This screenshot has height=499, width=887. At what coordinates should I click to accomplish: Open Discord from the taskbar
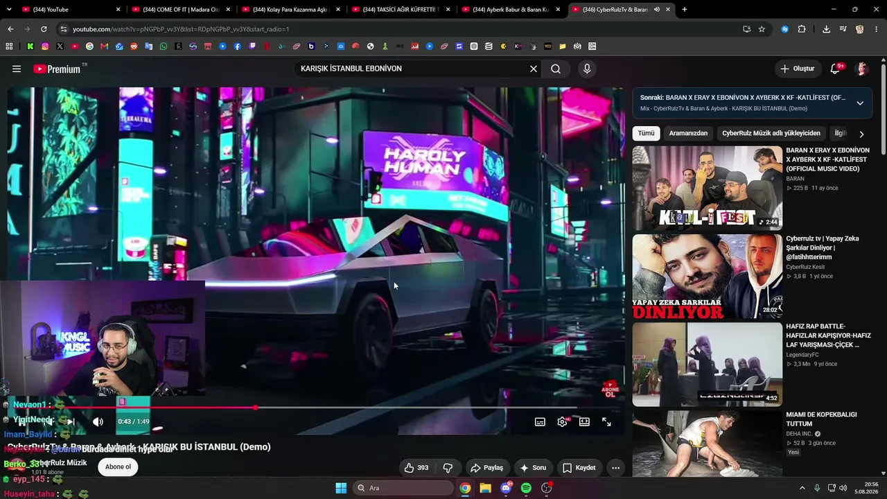pos(506,488)
